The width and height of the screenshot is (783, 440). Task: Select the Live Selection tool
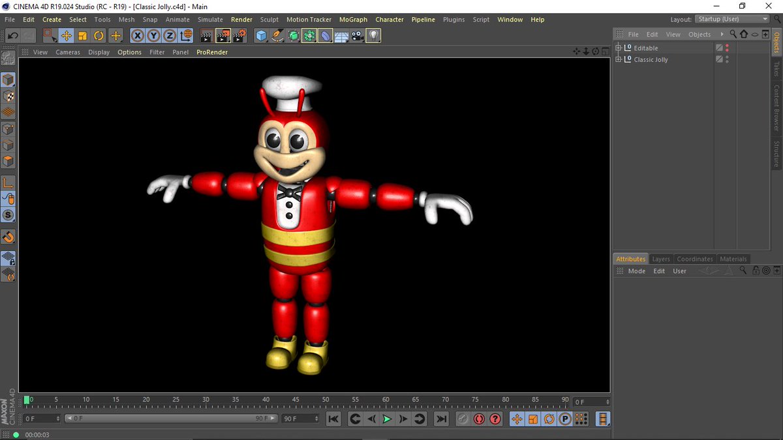tap(50, 36)
